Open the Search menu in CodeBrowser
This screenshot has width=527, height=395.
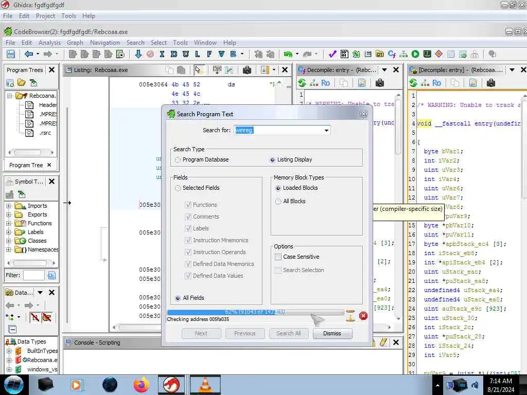[x=135, y=43]
